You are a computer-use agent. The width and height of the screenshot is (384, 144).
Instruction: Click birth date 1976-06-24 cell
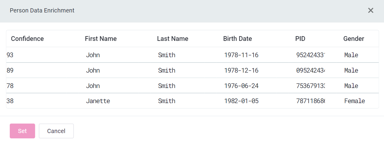[241, 86]
